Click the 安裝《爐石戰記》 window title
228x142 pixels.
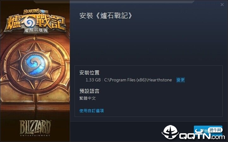click(105, 16)
